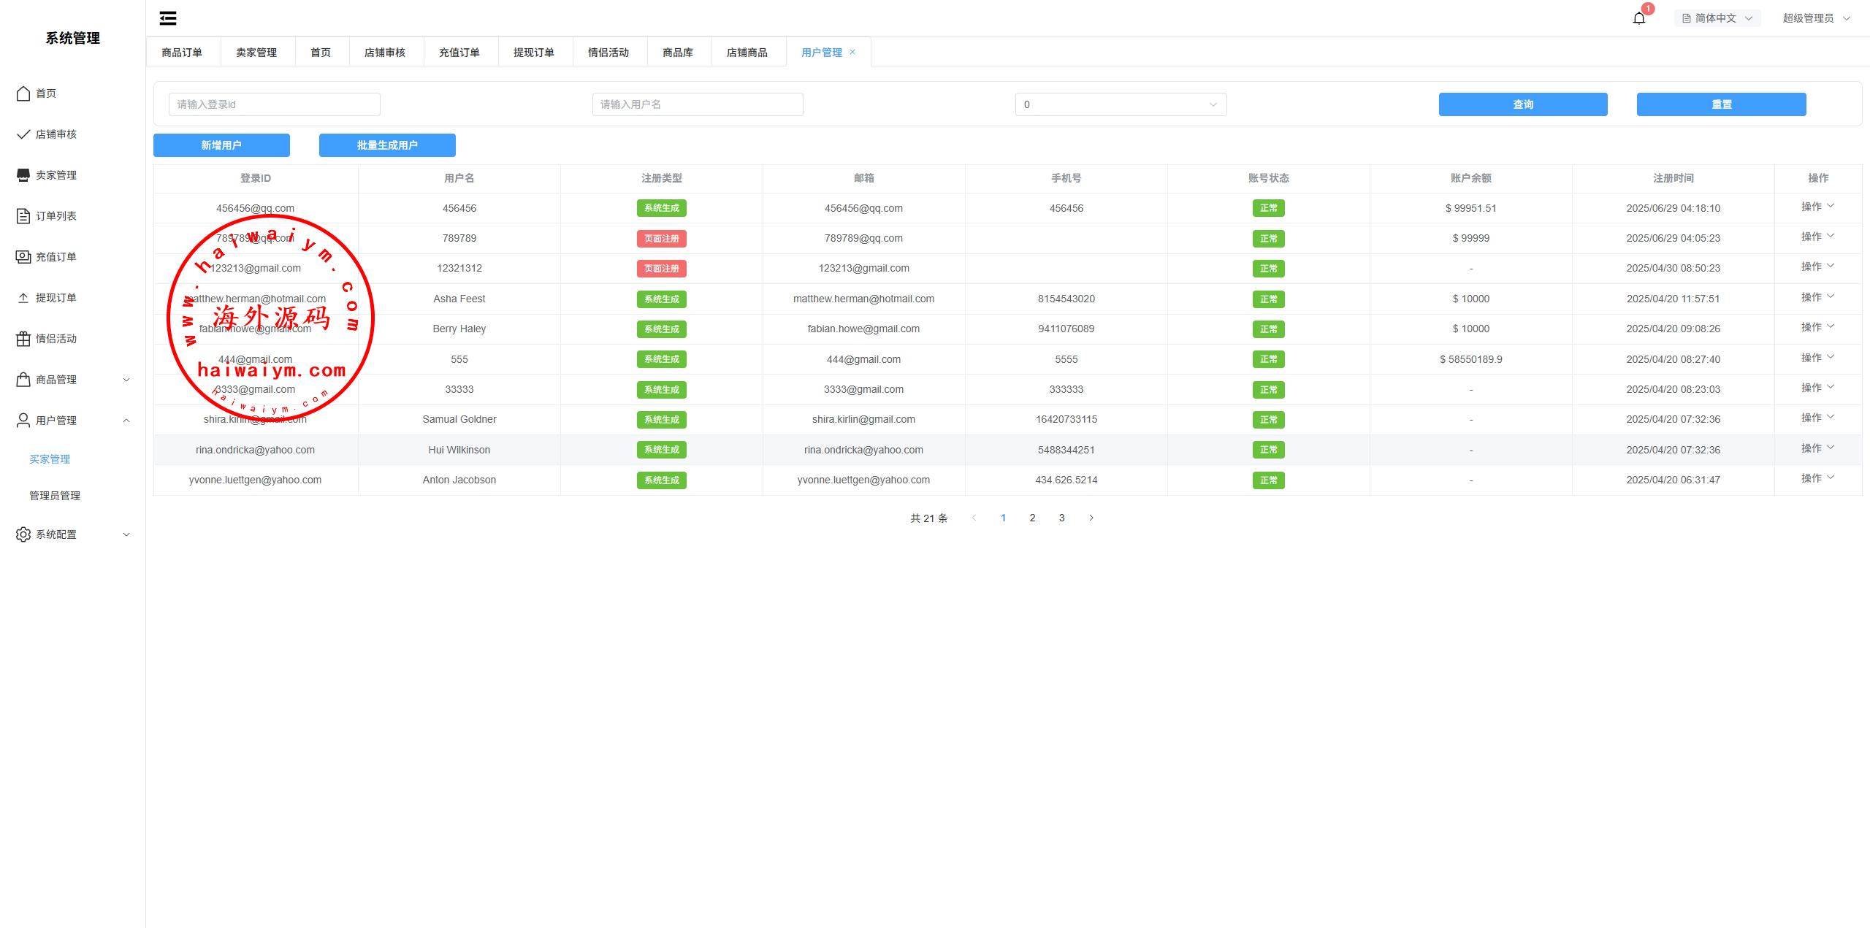Click 批量生成用户 button
Image resolution: width=1870 pixels, height=928 pixels.
pyautogui.click(x=387, y=145)
